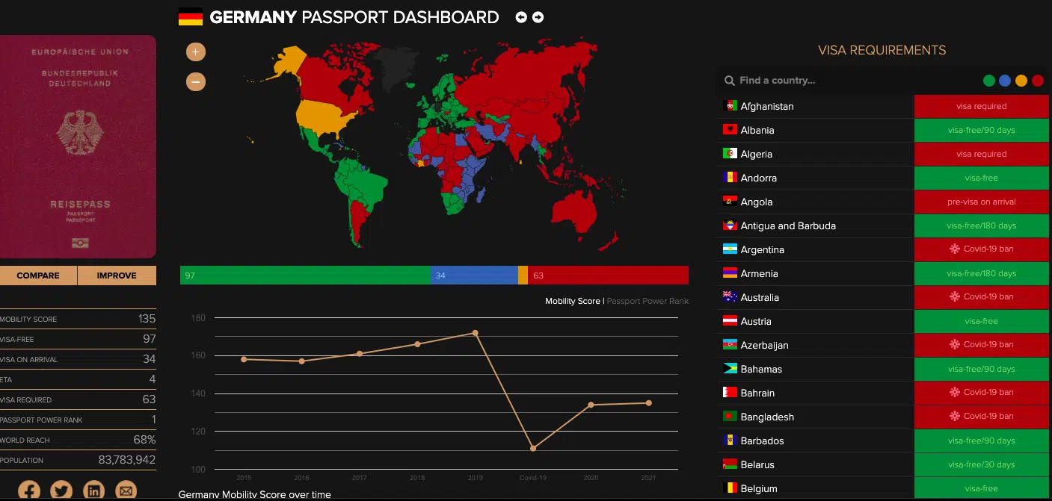Click the map zoom in plus button
Viewport: 1052px width, 501px height.
[195, 52]
